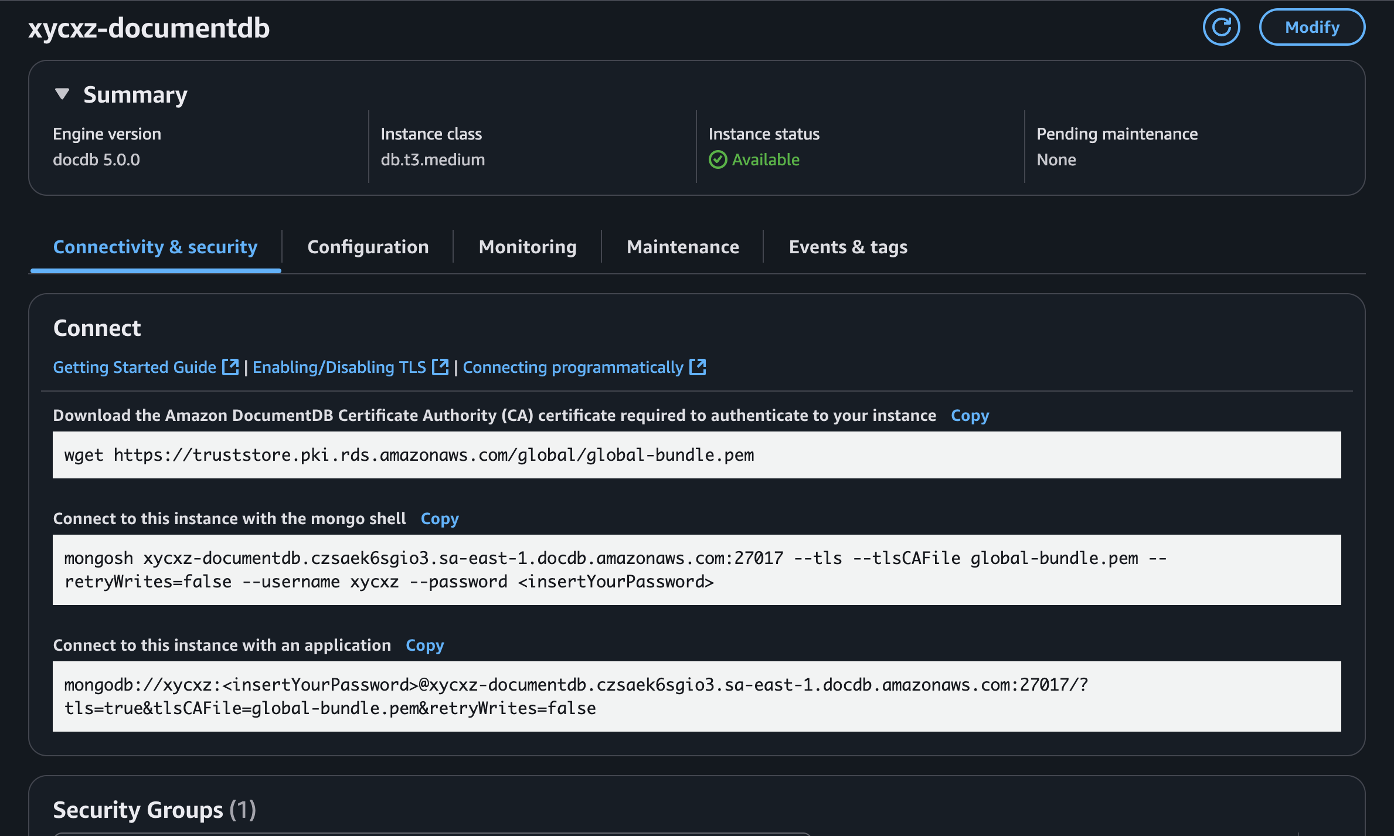Refresh the xycxz-documentdb instance details
The height and width of the screenshot is (836, 1394).
pyautogui.click(x=1221, y=26)
